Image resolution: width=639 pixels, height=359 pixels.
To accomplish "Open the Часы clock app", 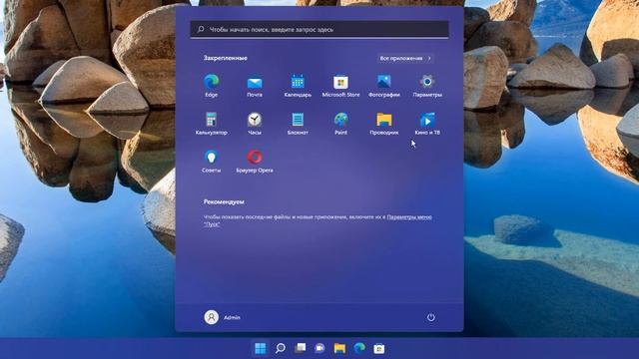I will (x=255, y=124).
